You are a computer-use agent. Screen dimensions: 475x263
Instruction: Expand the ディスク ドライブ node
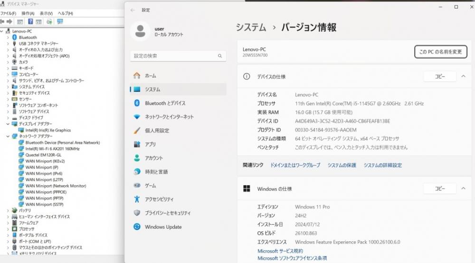pyautogui.click(x=8, y=118)
